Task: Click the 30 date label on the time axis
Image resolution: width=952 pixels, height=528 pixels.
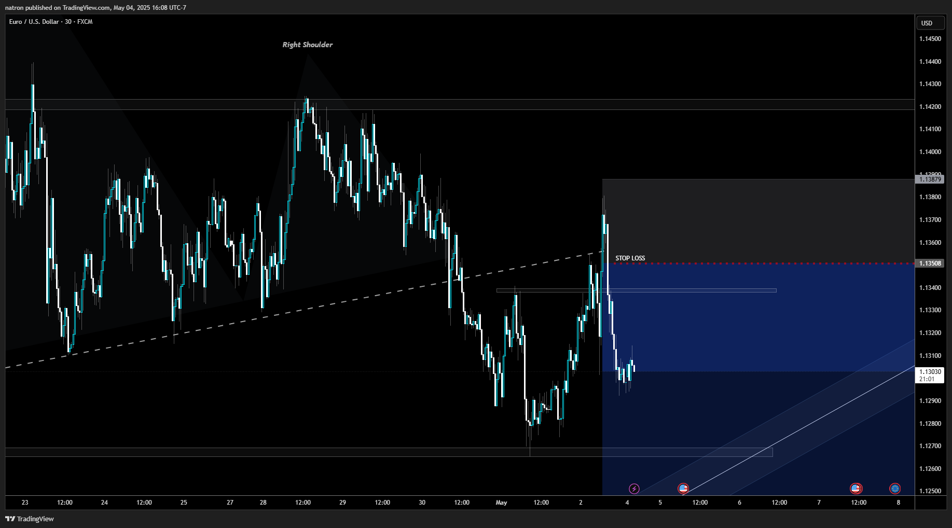Action: (x=422, y=503)
